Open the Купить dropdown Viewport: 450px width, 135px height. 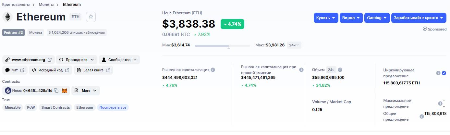pyautogui.click(x=326, y=18)
